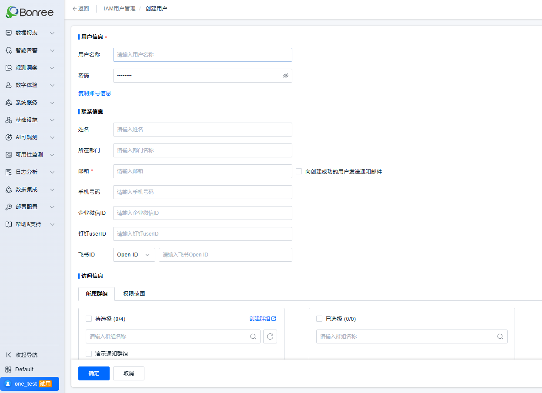The width and height of the screenshot is (542, 393).
Task: Switch to the 所属群组 tab
Action: [x=97, y=294]
